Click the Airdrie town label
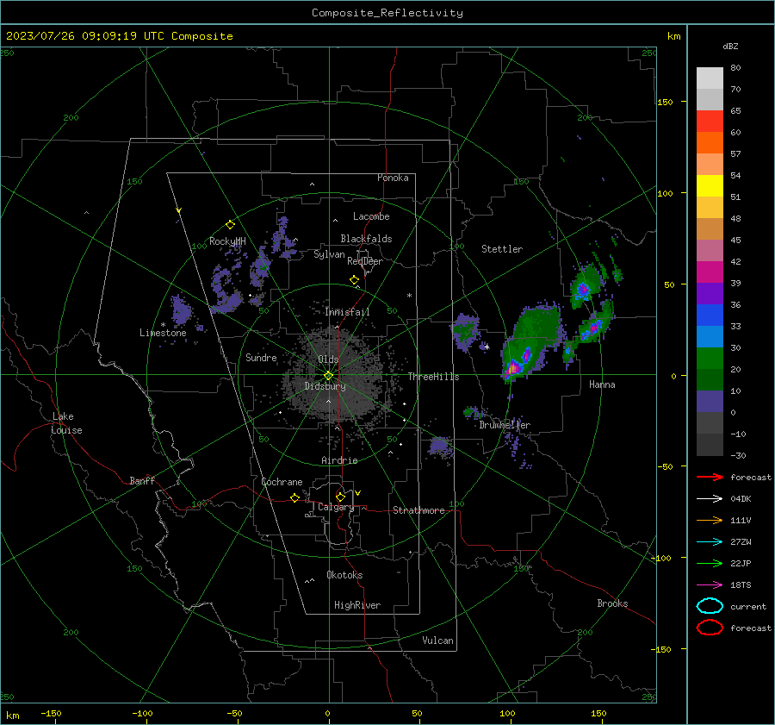Image resolution: width=775 pixels, height=725 pixels. pyautogui.click(x=339, y=460)
